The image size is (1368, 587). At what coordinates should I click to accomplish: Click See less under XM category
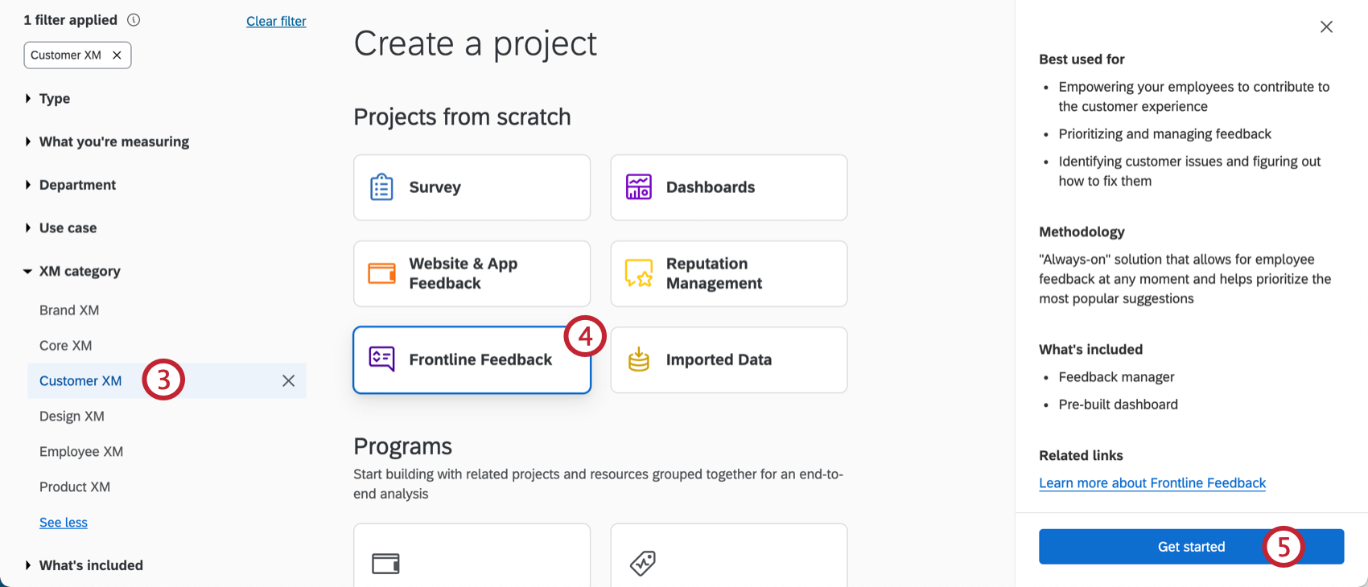point(63,522)
